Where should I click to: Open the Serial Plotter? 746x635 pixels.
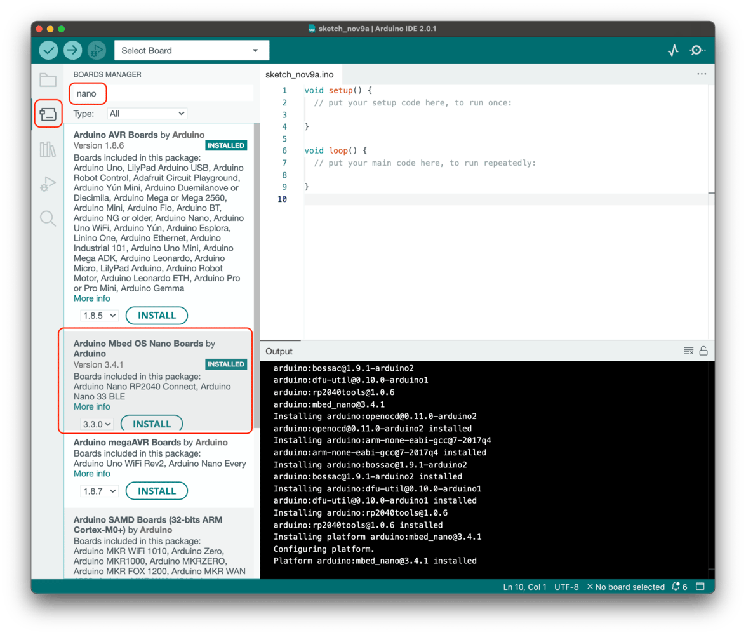coord(673,50)
